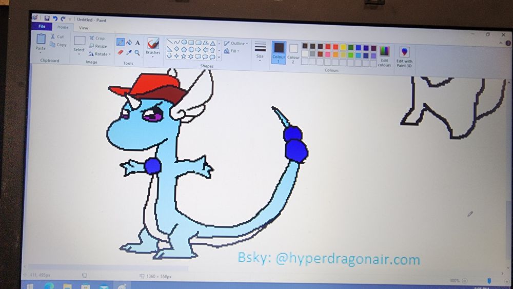This screenshot has width=513, height=289.
Task: Click the zoom out minus button
Action: [465, 280]
